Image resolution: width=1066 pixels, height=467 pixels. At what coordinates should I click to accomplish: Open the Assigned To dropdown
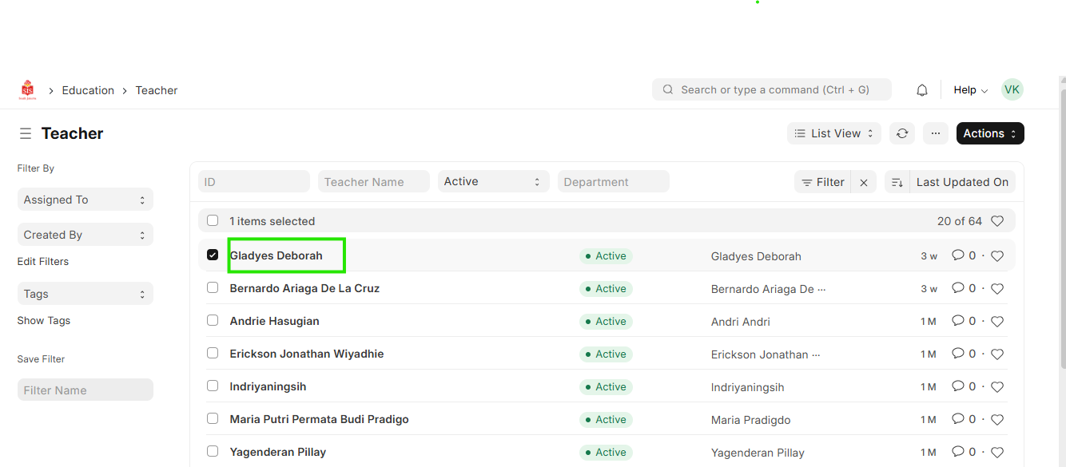pyautogui.click(x=85, y=200)
